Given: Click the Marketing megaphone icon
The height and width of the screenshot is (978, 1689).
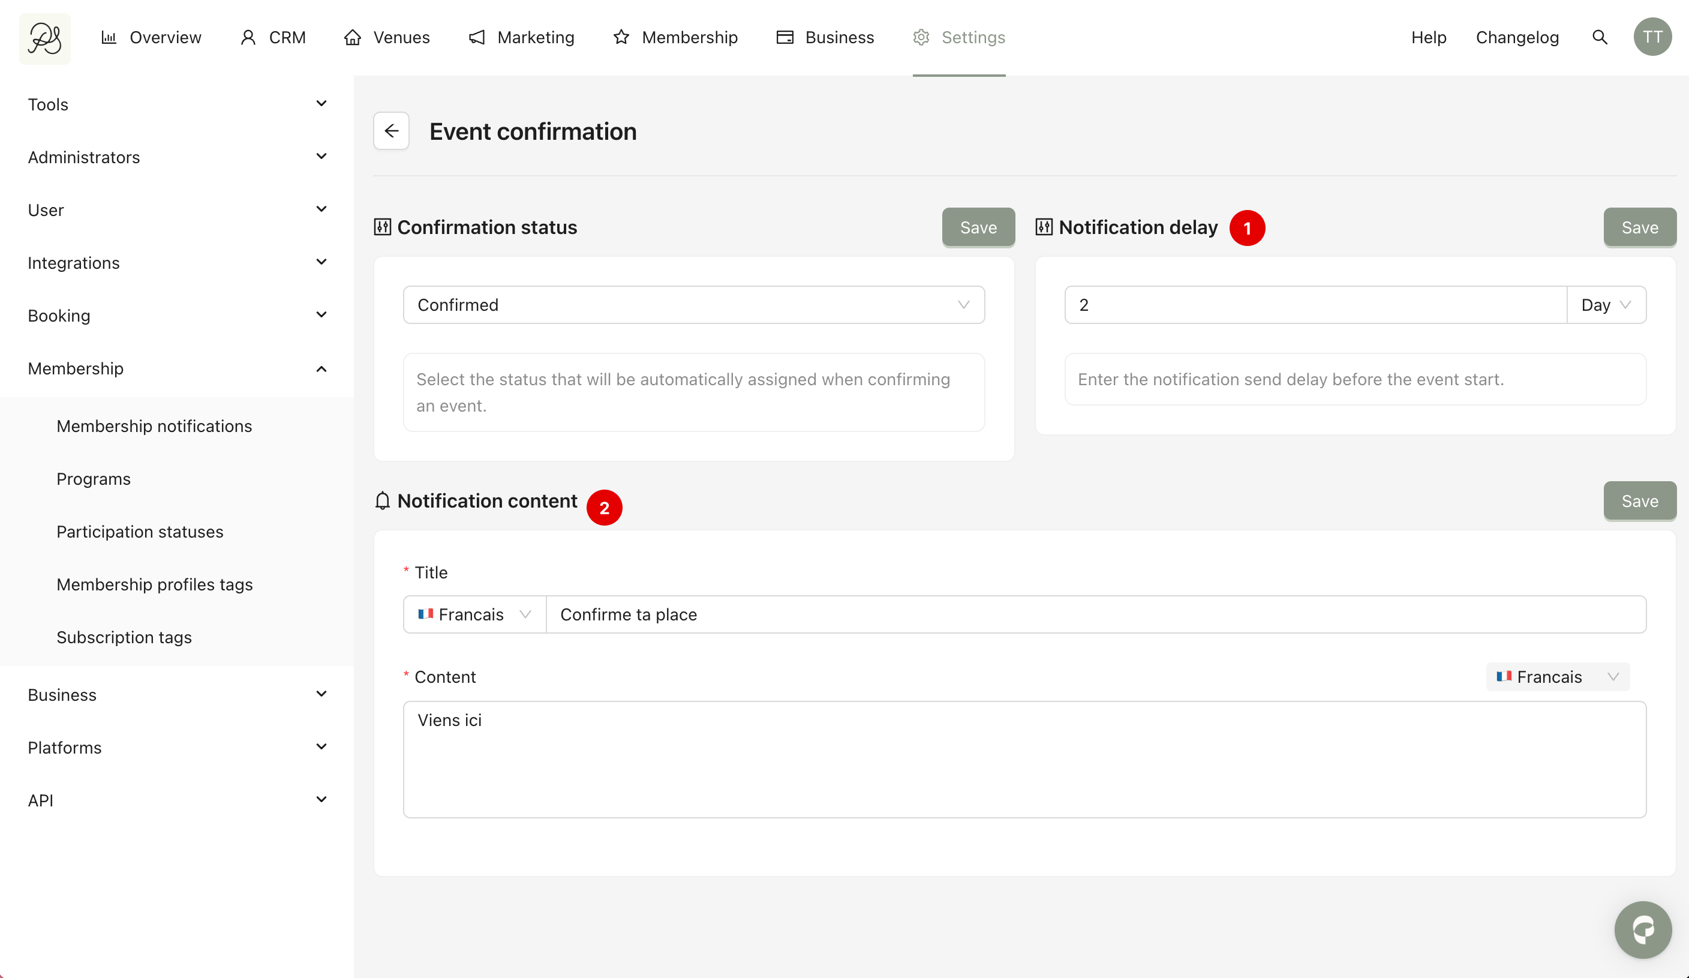Looking at the screenshot, I should (477, 38).
